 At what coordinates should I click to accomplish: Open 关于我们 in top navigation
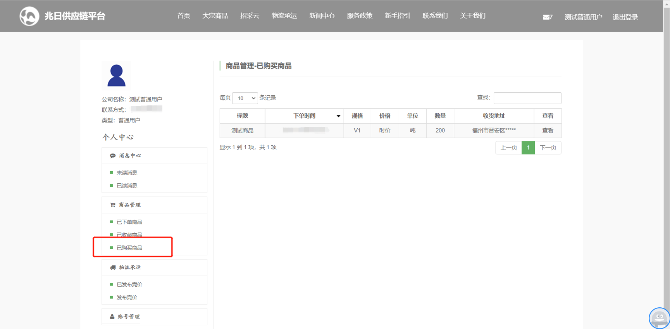tap(472, 16)
